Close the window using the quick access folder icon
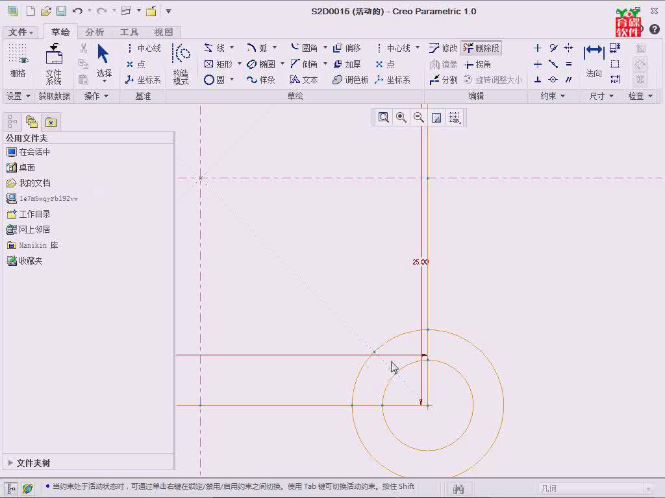Screen dimensions: 665x498 click(151, 11)
